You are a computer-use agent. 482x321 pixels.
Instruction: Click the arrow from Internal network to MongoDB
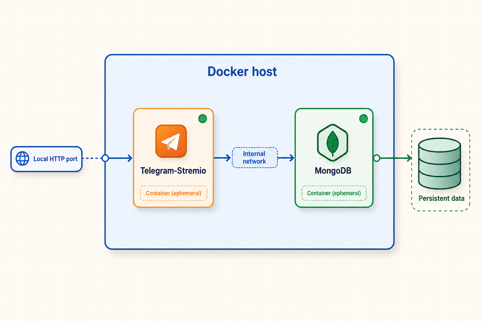coord(286,158)
